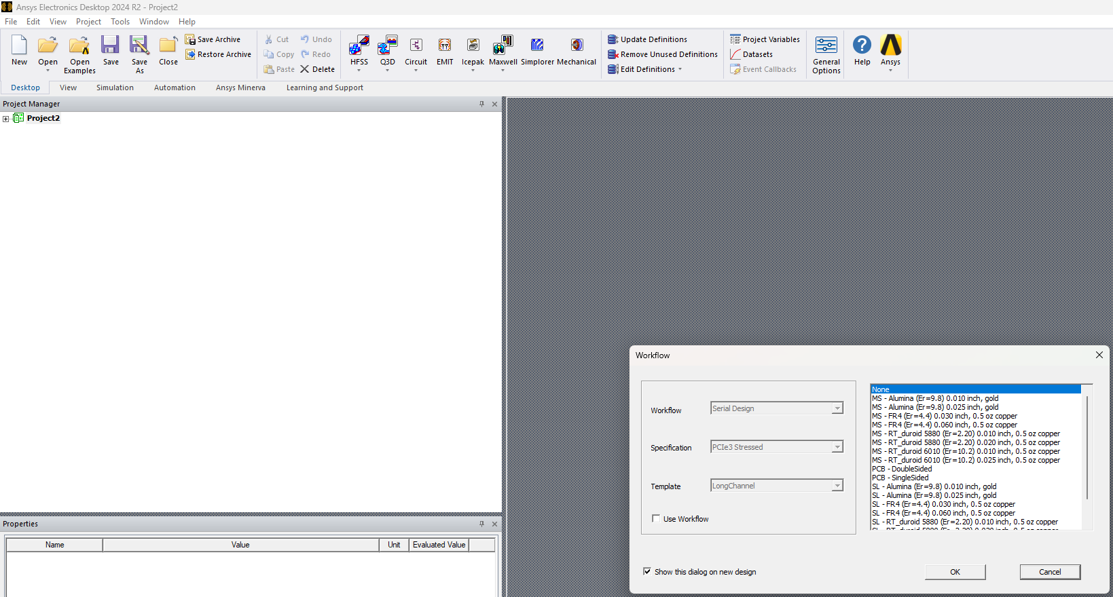Screen dimensions: 1113x597
Task: Open Examples folder icon
Action: point(79,45)
